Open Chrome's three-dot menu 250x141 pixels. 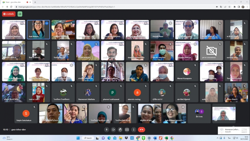click(247, 7)
